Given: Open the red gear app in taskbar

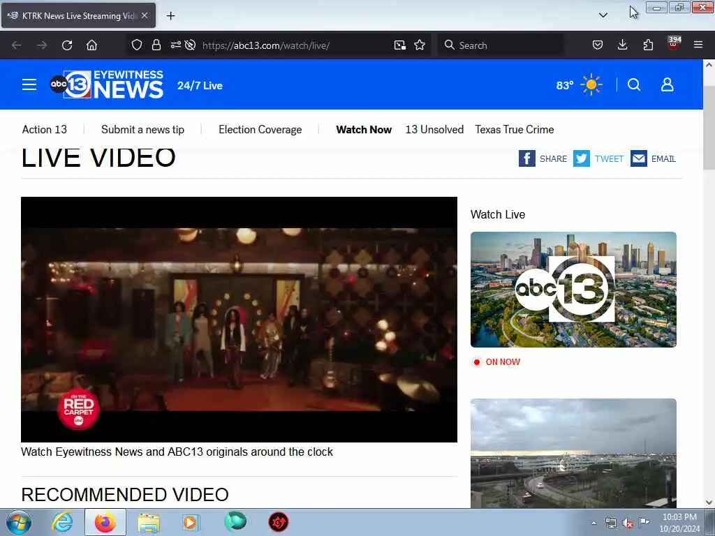Looking at the screenshot, I should tap(278, 522).
